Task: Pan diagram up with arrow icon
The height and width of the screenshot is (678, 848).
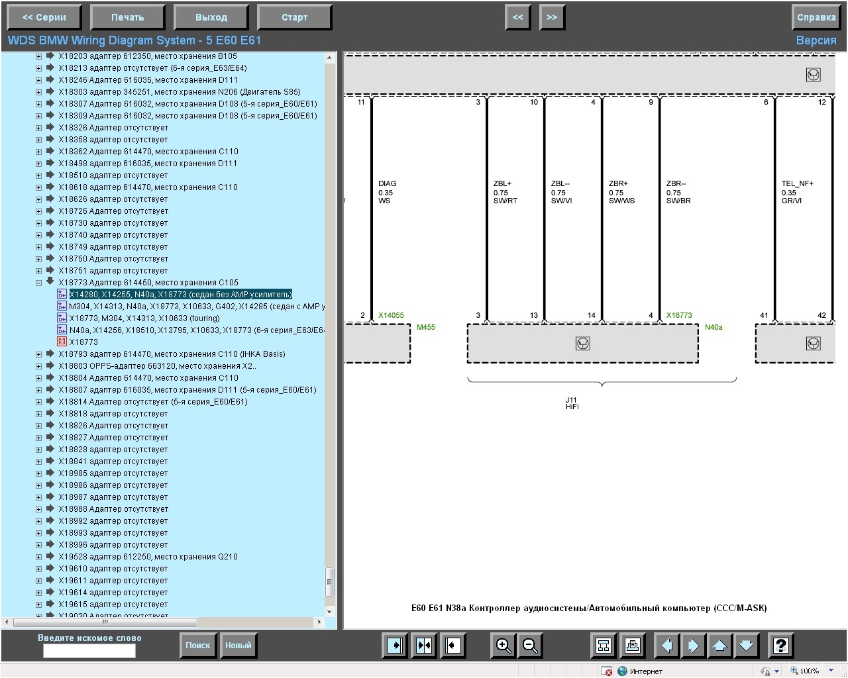Action: 719,645
